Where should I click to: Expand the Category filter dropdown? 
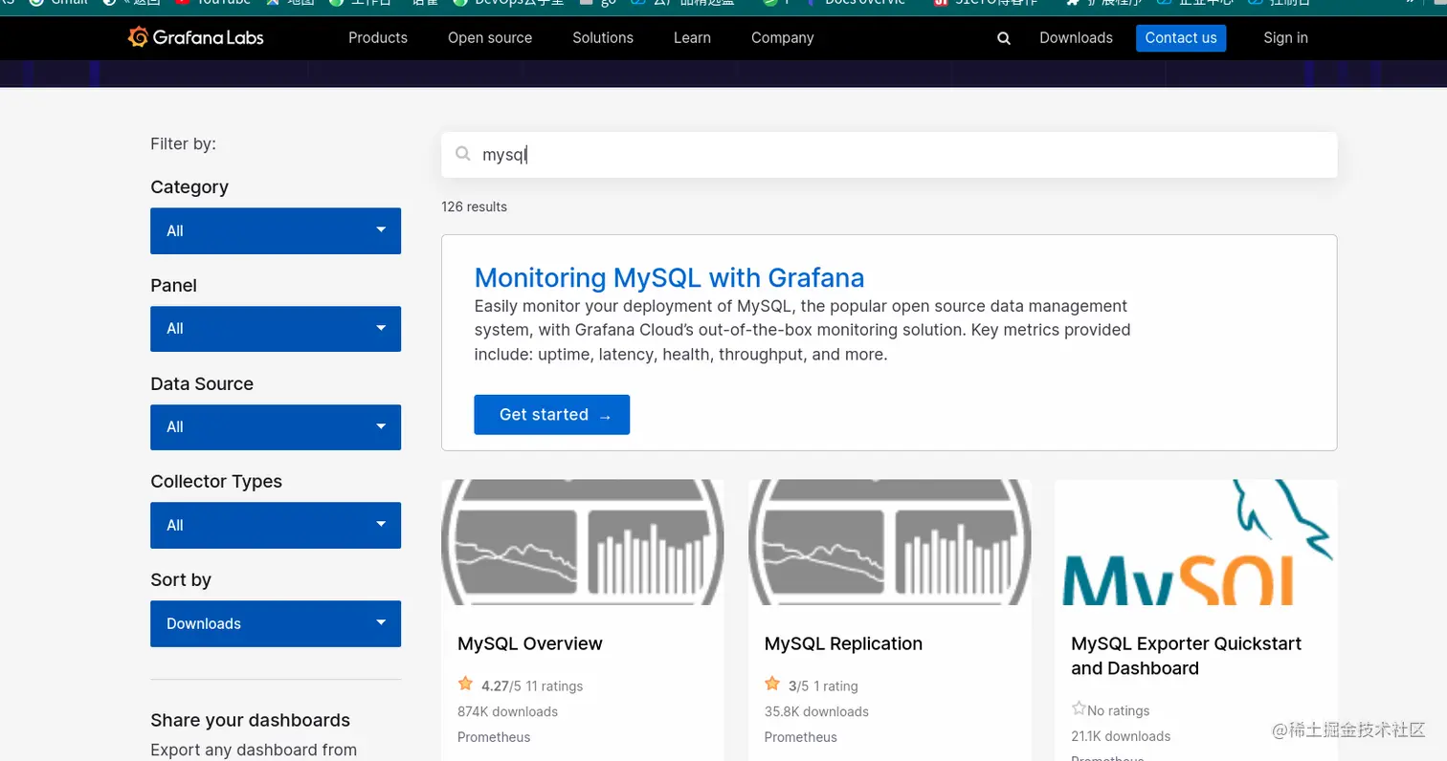276,230
